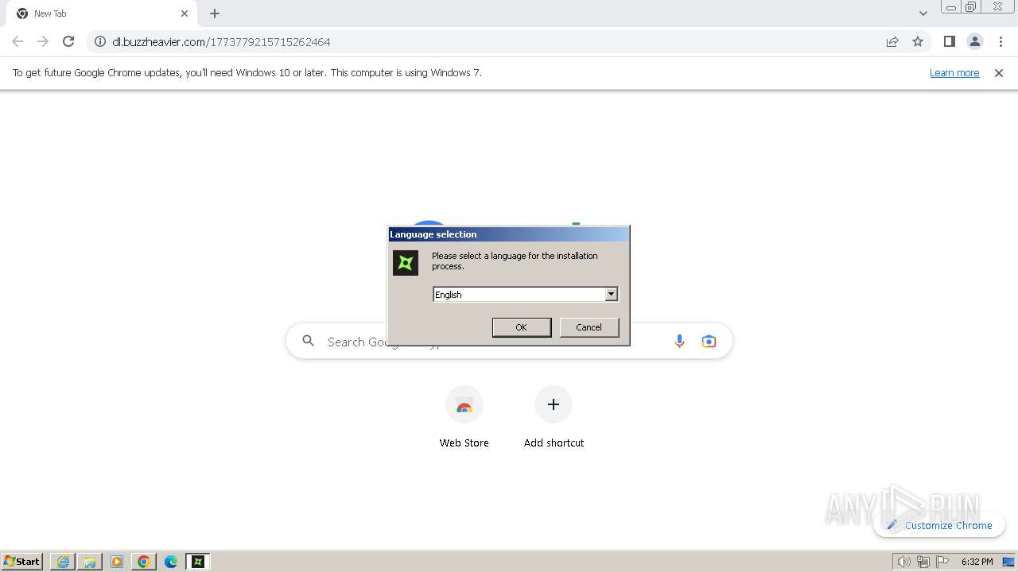Viewport: 1018px width, 572px height.
Task: Switch to Chrome on taskbar
Action: point(144,562)
